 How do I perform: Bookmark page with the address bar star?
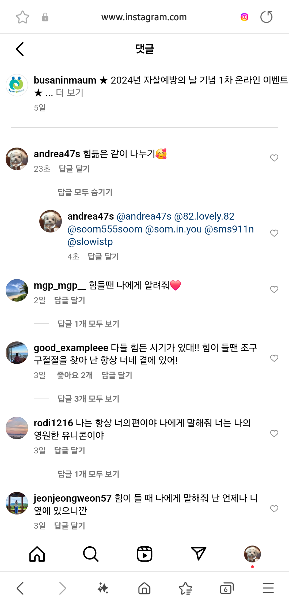[22, 17]
